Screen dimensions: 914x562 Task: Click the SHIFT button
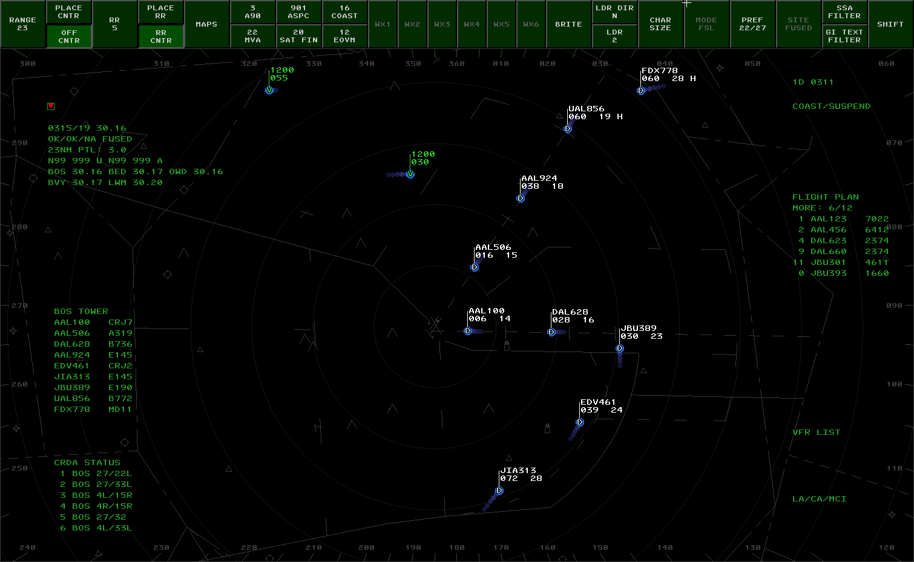[x=890, y=24]
